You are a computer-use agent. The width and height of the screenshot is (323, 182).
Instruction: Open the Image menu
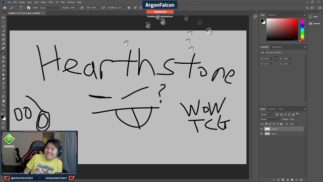pos(22,2)
